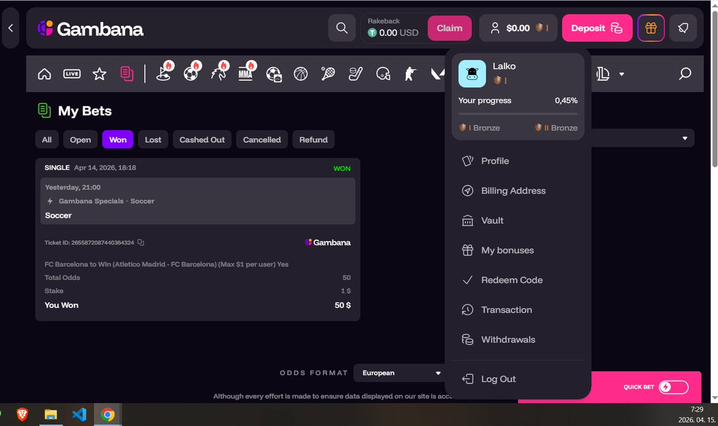Click the Gambana logo
This screenshot has height=426, width=718.
coord(90,28)
